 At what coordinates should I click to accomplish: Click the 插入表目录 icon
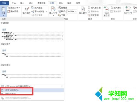pos(89,8)
